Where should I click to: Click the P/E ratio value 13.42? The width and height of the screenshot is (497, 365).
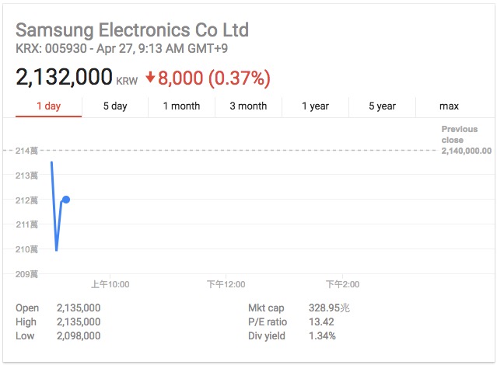[x=321, y=322]
